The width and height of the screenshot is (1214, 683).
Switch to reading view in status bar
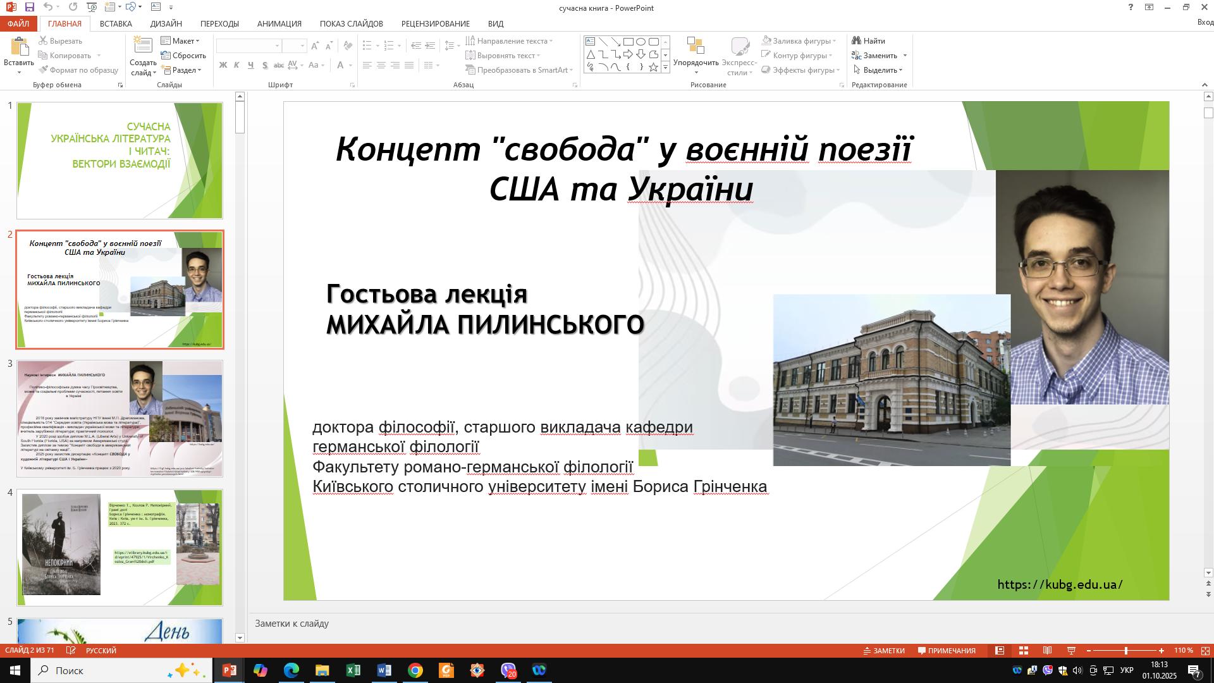tap(1047, 651)
